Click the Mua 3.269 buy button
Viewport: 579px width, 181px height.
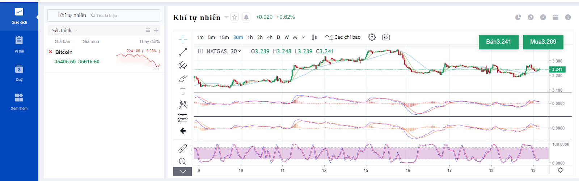(543, 42)
